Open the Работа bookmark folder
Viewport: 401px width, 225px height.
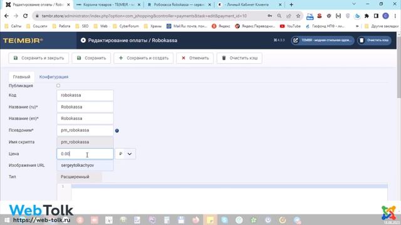pyautogui.click(x=61, y=26)
